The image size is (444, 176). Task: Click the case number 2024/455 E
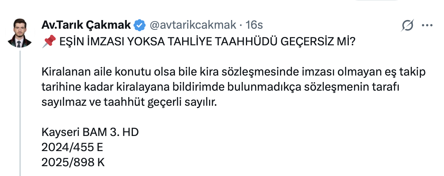click(x=72, y=147)
